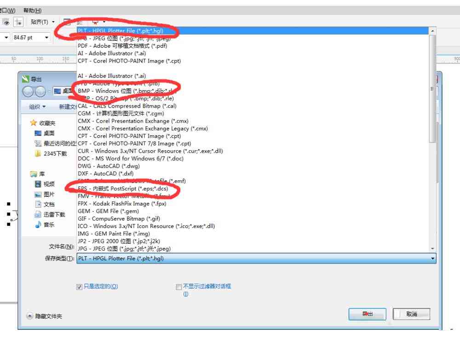Click the folder icon next to 2345下载
460x354 pixels.
click(38, 154)
